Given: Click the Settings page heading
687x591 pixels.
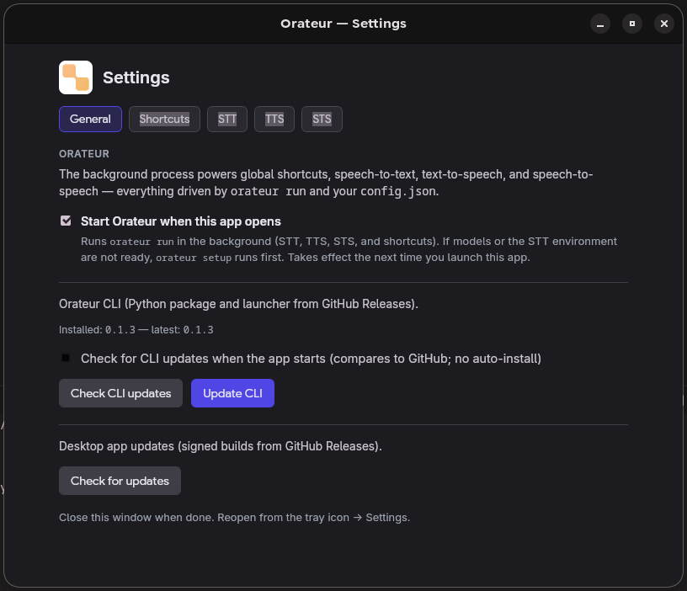Looking at the screenshot, I should (136, 77).
